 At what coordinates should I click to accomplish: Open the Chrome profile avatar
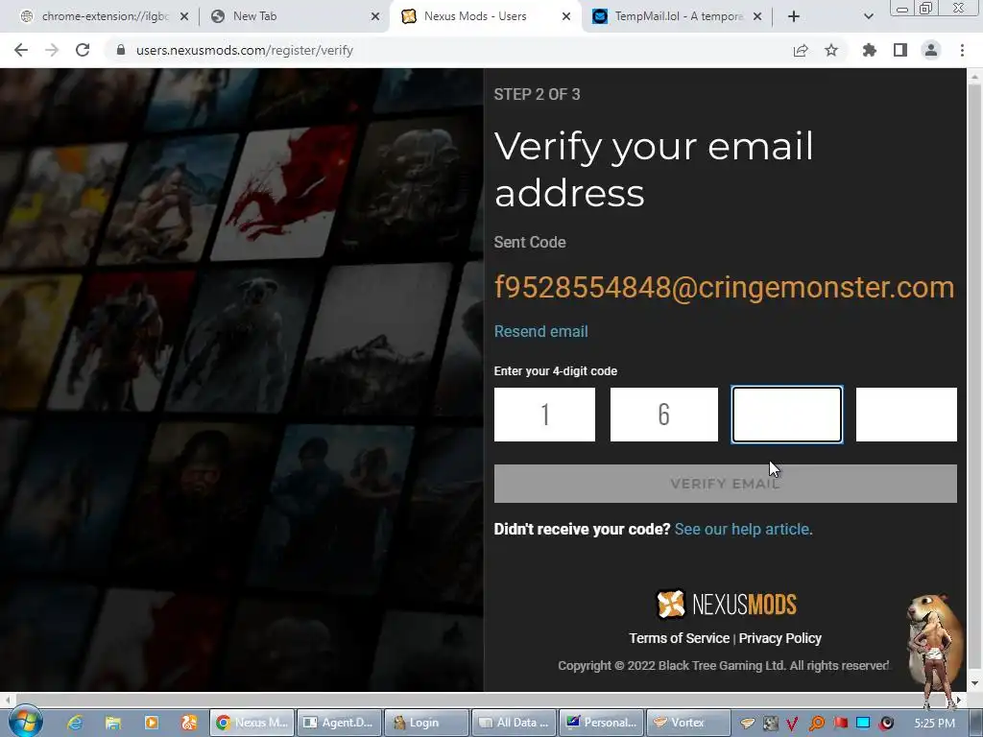[x=931, y=50]
